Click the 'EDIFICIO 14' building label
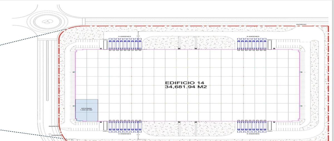This screenshot has width=334, height=141. tap(185, 83)
